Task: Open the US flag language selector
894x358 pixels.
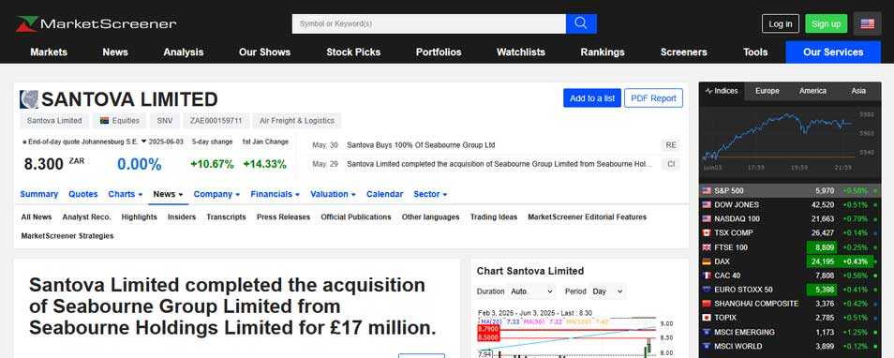Action: 867,24
